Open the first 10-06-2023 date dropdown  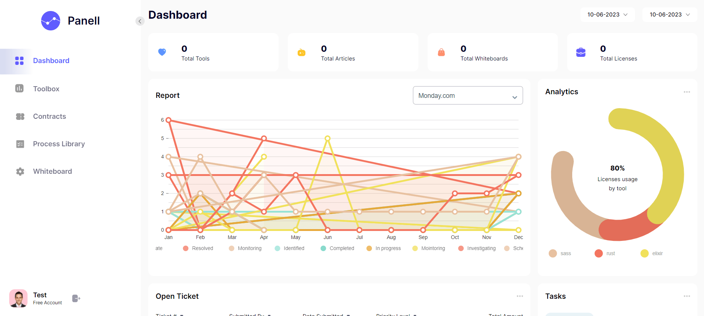pos(607,15)
